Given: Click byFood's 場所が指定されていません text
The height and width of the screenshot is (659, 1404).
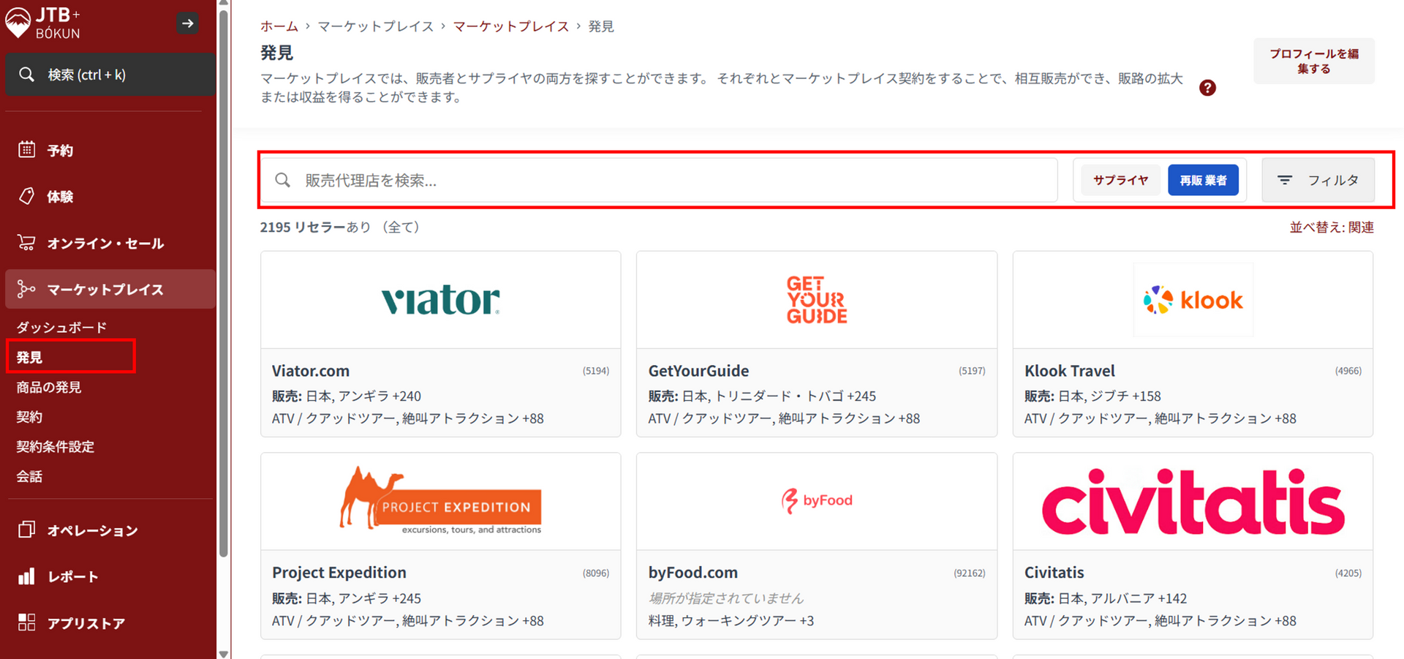Looking at the screenshot, I should pyautogui.click(x=725, y=598).
